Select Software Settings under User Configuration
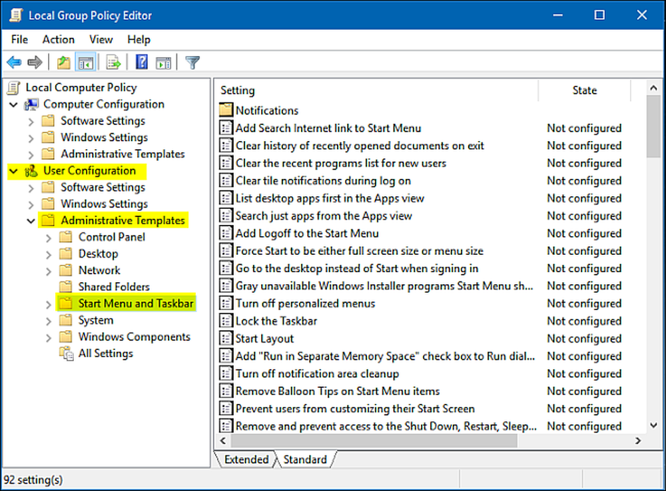 103,187
